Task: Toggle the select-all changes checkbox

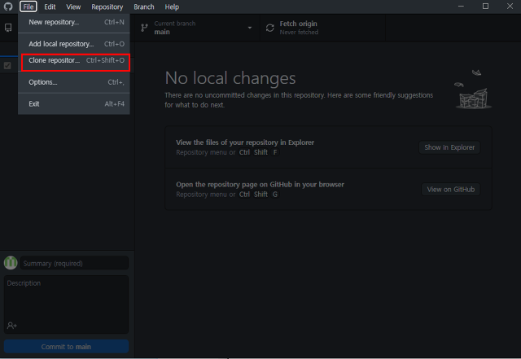Action: click(7, 65)
